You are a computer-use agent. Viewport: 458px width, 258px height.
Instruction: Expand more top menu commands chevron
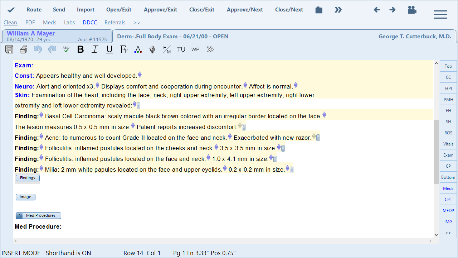338,10
